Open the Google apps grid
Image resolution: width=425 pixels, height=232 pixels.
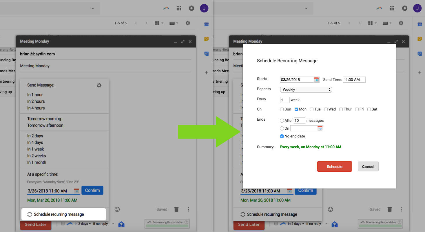click(x=392, y=8)
